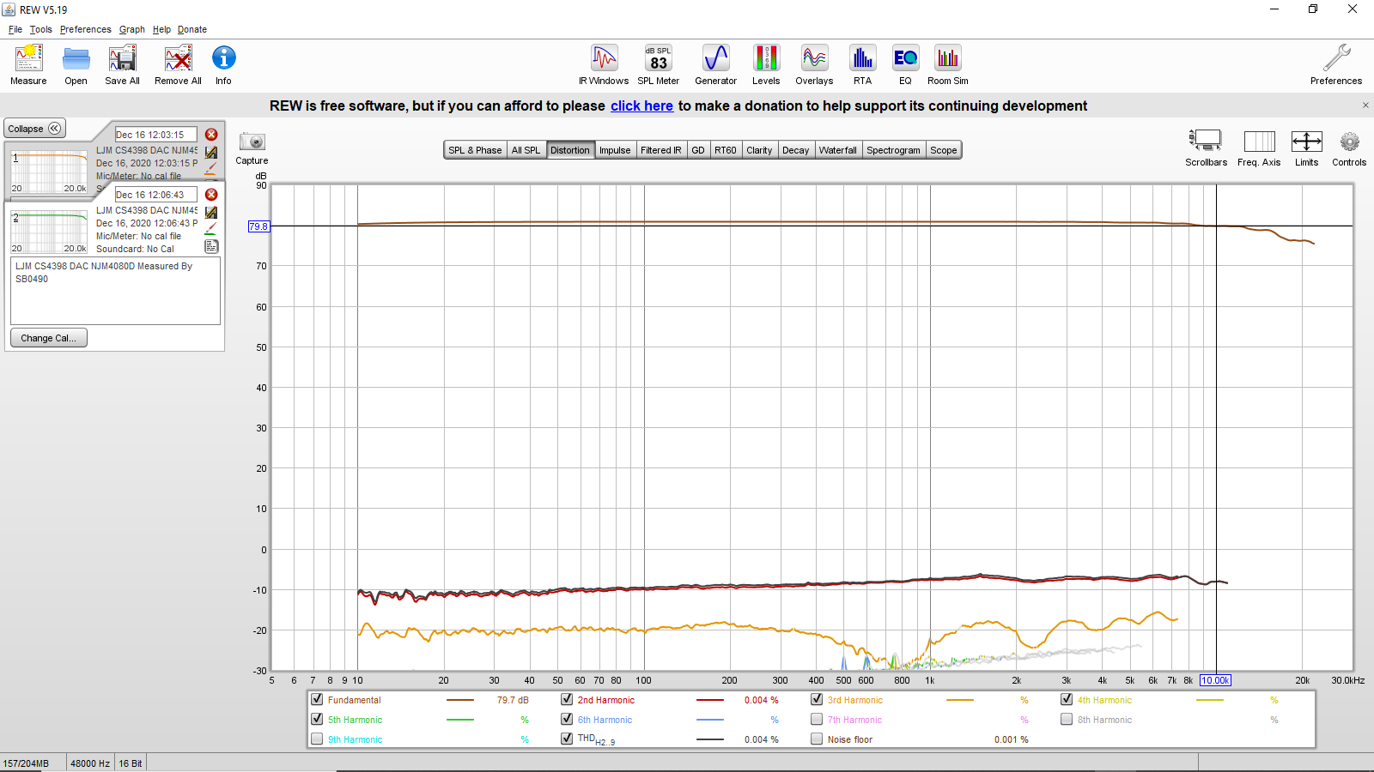Remove the 12:06:43 measurement
The height and width of the screenshot is (772, 1374).
[211, 195]
